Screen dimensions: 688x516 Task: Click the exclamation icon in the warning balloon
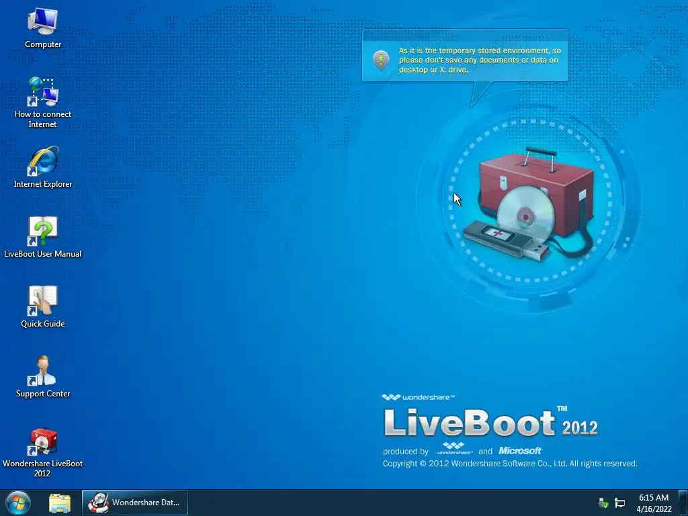[x=381, y=60]
